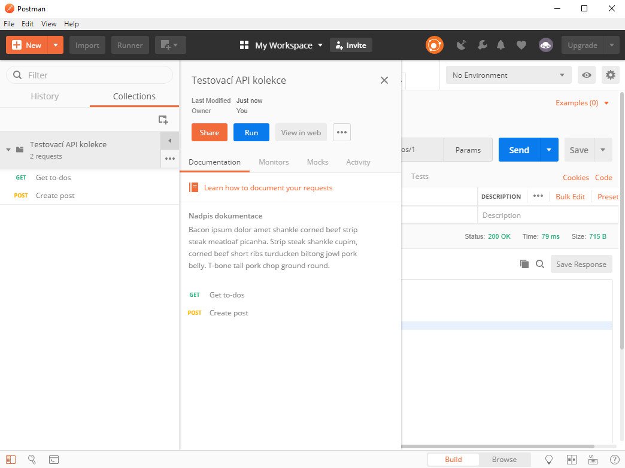The width and height of the screenshot is (625, 468).
Task: Open more options next to View in web
Action: 342,132
